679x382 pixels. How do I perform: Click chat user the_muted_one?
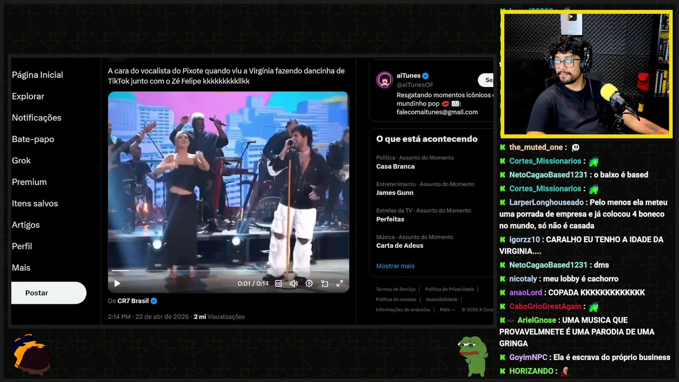pyautogui.click(x=536, y=147)
